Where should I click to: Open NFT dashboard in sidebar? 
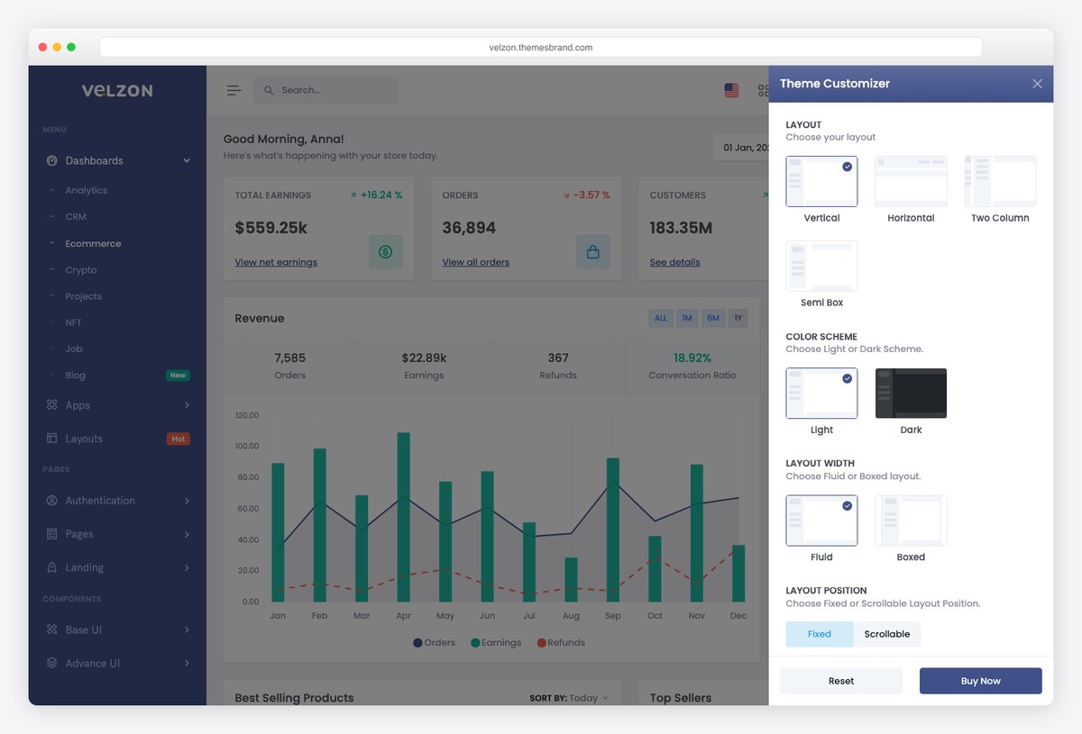coord(74,322)
